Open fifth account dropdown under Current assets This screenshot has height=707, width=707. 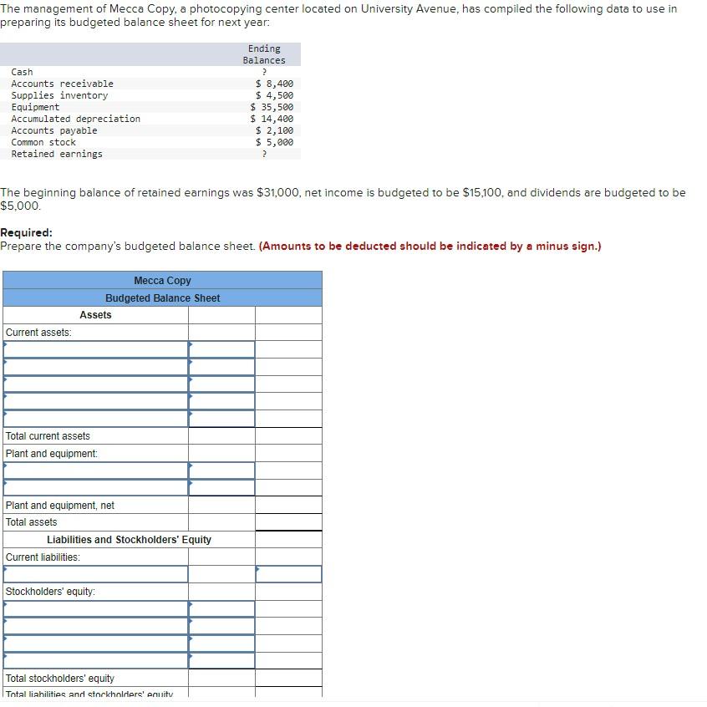(x=95, y=418)
